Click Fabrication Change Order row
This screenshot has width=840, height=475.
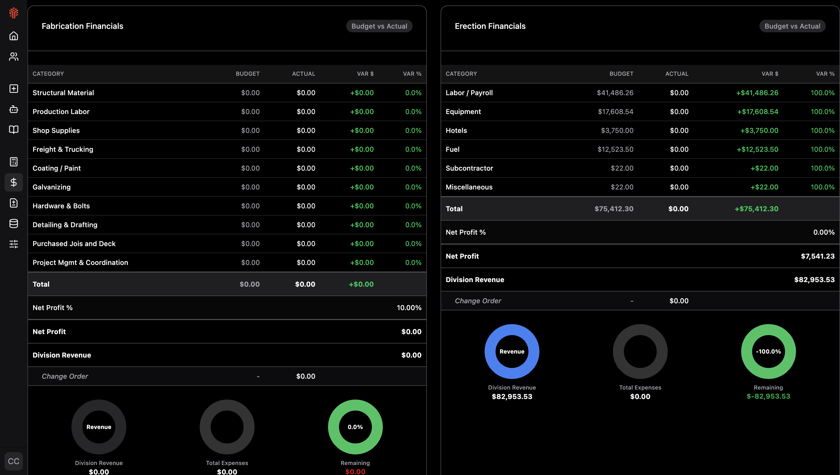click(x=227, y=376)
